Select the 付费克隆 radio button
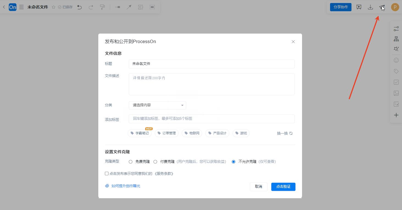This screenshot has width=402, height=210. pyautogui.click(x=155, y=161)
